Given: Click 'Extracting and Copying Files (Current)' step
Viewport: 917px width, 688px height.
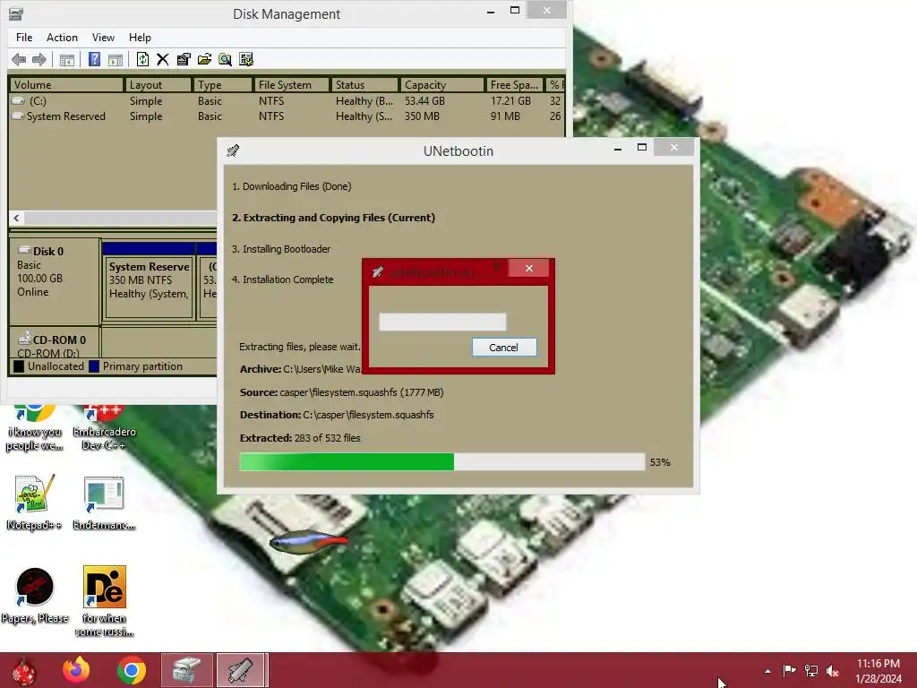Looking at the screenshot, I should pos(333,218).
